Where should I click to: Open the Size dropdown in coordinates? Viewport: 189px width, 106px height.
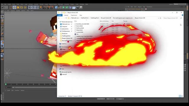110,99
